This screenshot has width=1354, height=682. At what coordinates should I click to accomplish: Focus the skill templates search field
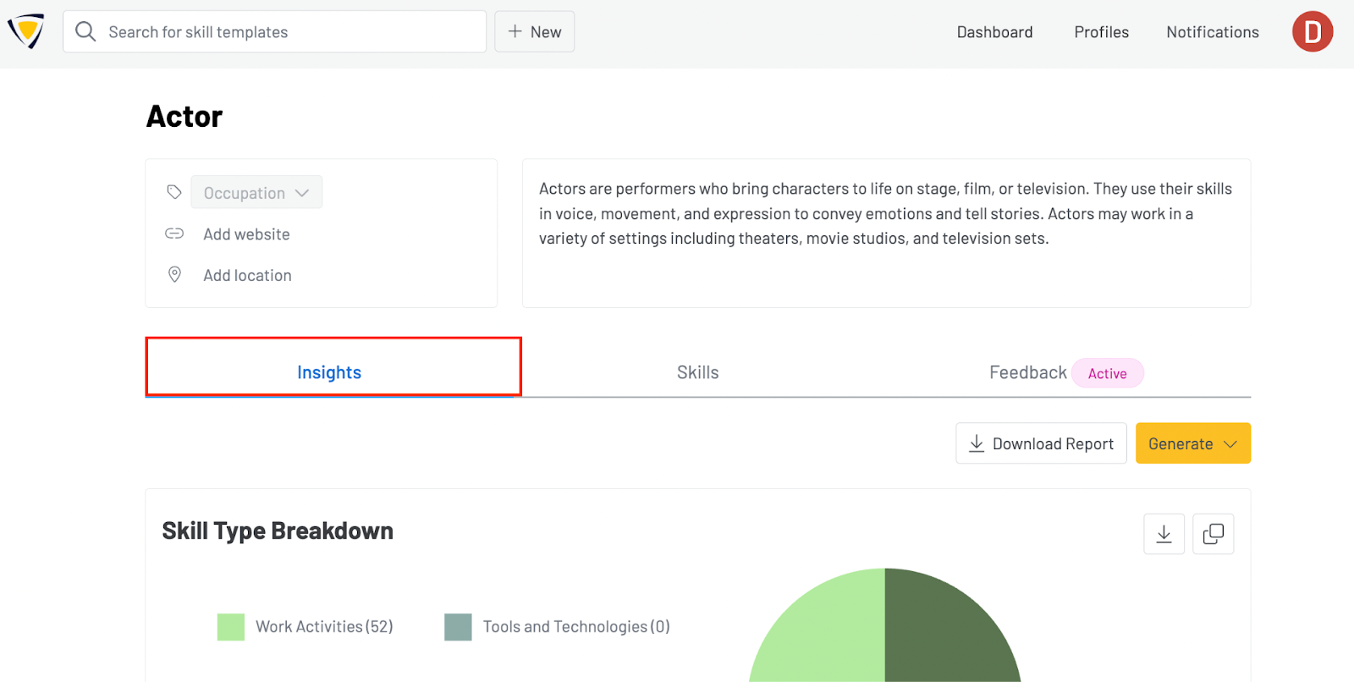tap(288, 32)
